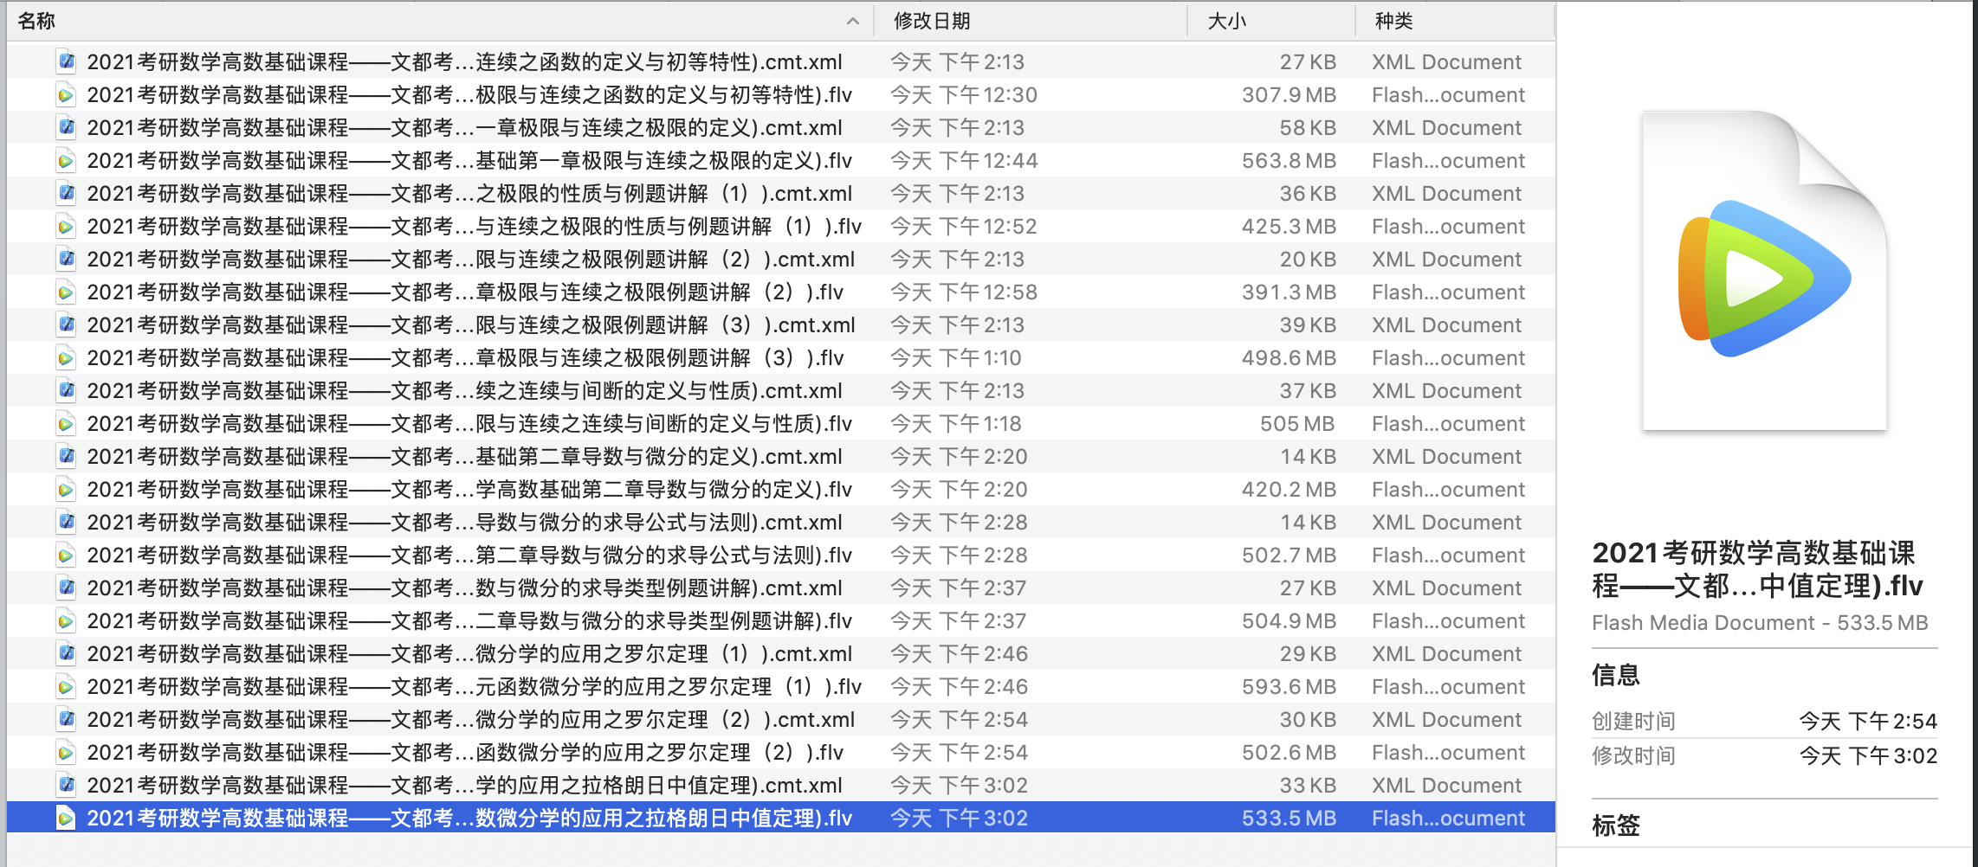Click the XML icon of 拉格朗日中值定理.cmt.xml
Image resolution: width=1978 pixels, height=867 pixels.
[66, 785]
